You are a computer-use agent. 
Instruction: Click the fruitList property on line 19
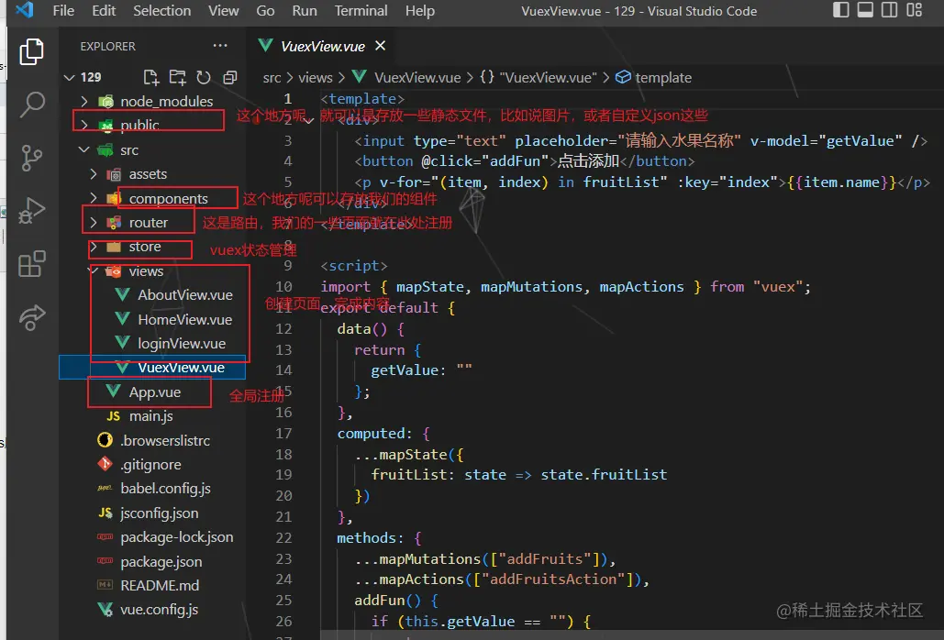tap(409, 475)
